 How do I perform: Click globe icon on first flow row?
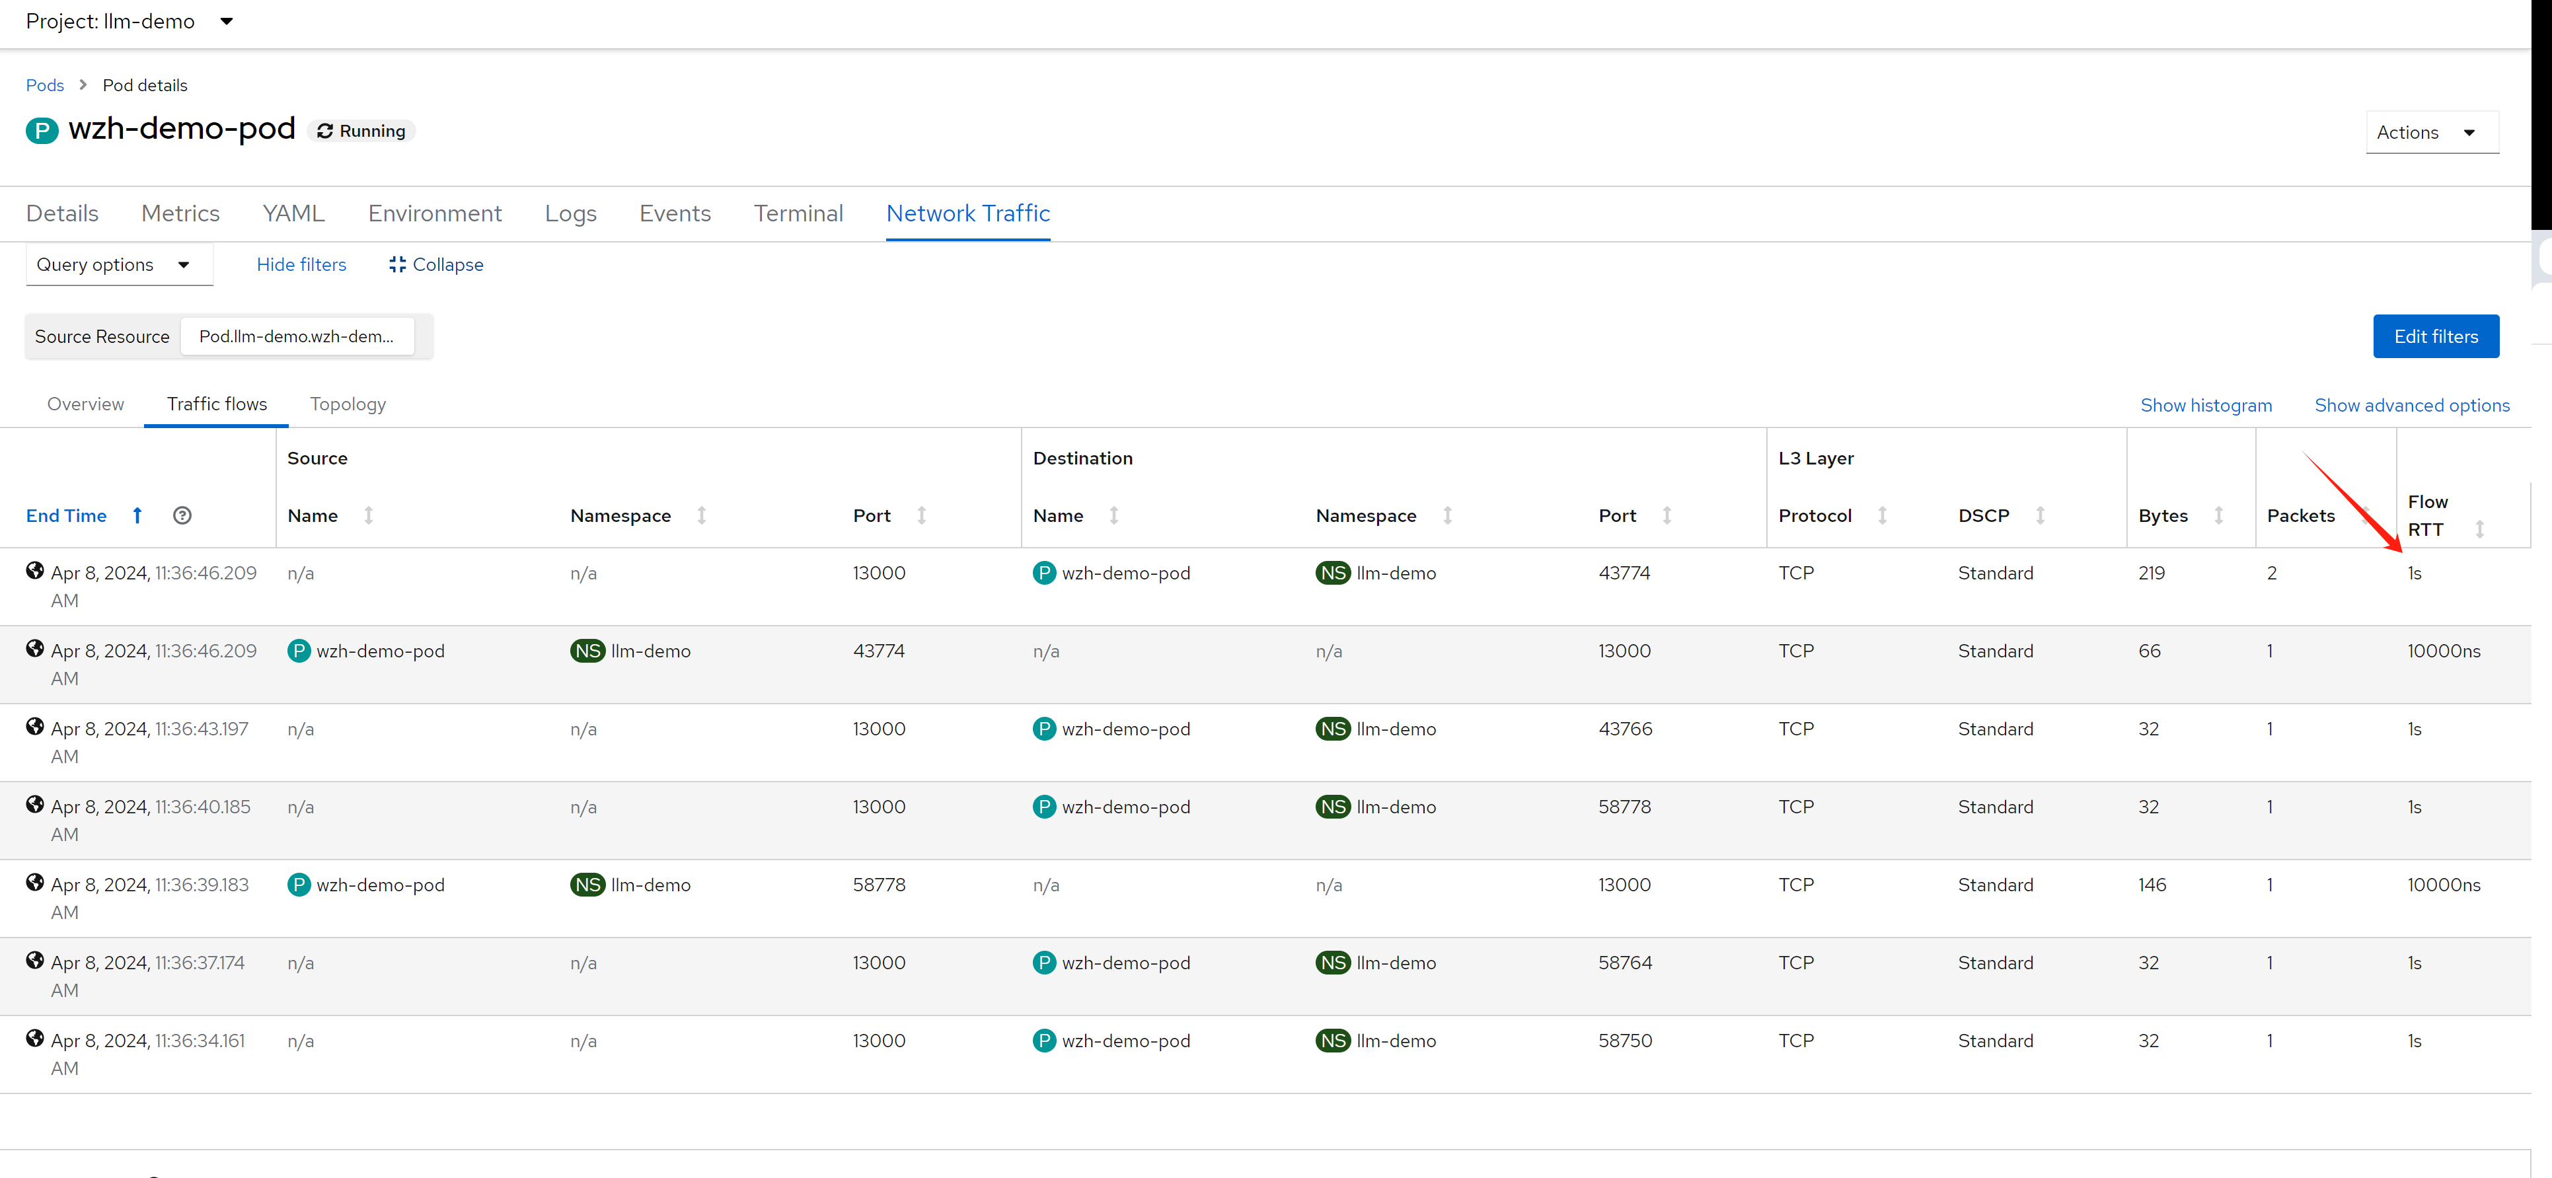pyautogui.click(x=34, y=571)
